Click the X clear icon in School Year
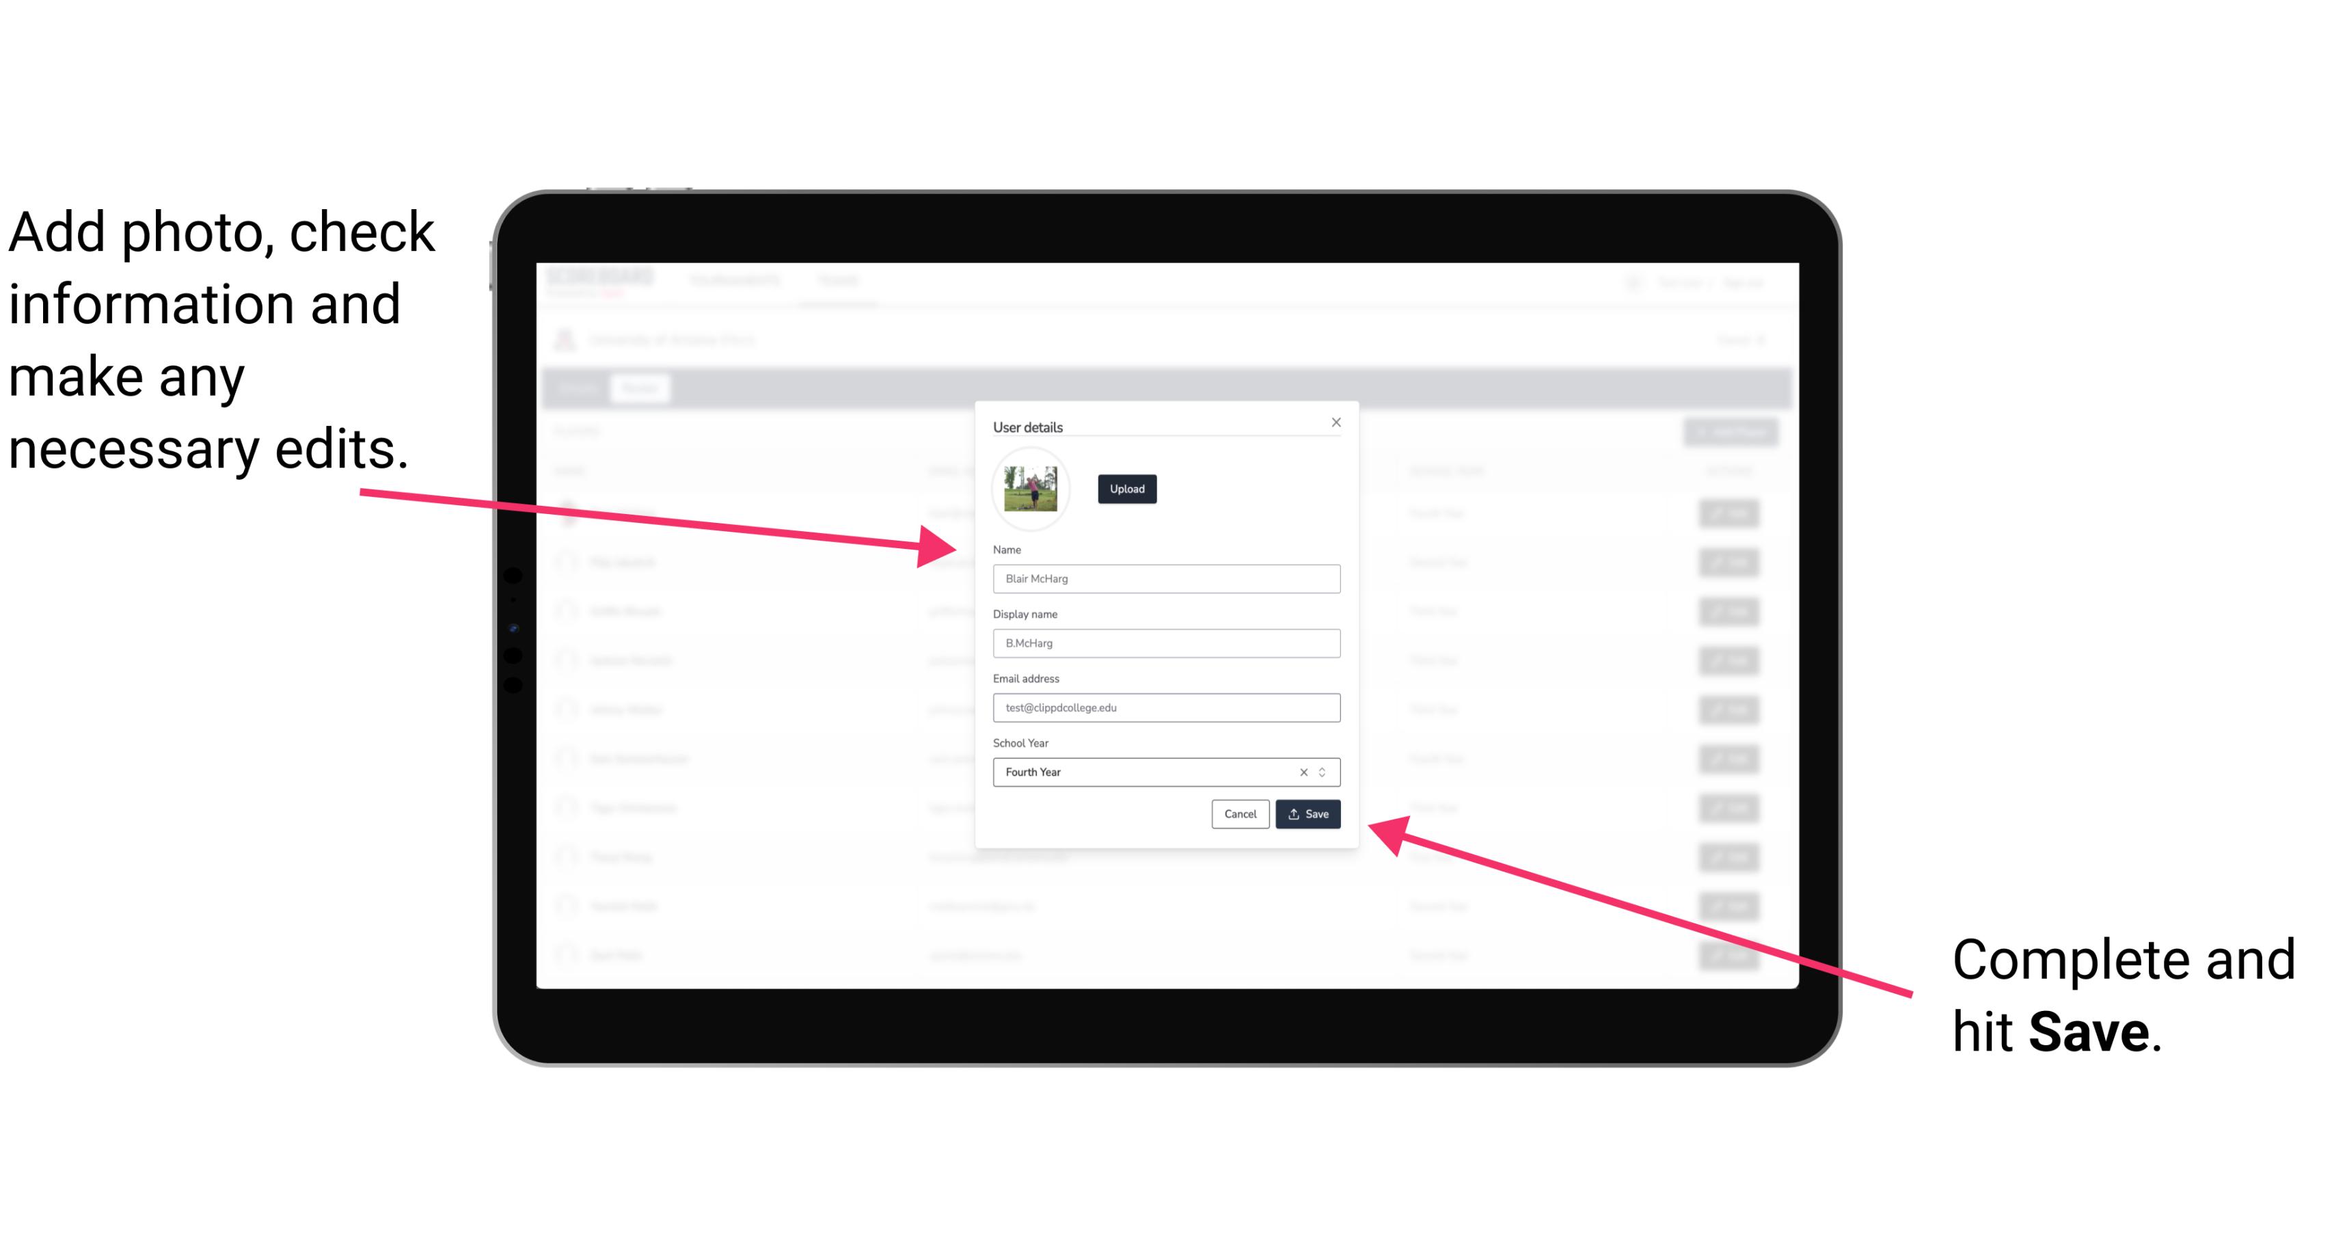 [x=1298, y=771]
